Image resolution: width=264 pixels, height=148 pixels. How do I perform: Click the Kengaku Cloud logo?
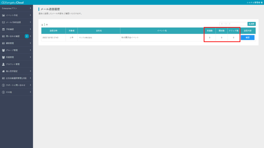pyautogui.click(x=12, y=3)
